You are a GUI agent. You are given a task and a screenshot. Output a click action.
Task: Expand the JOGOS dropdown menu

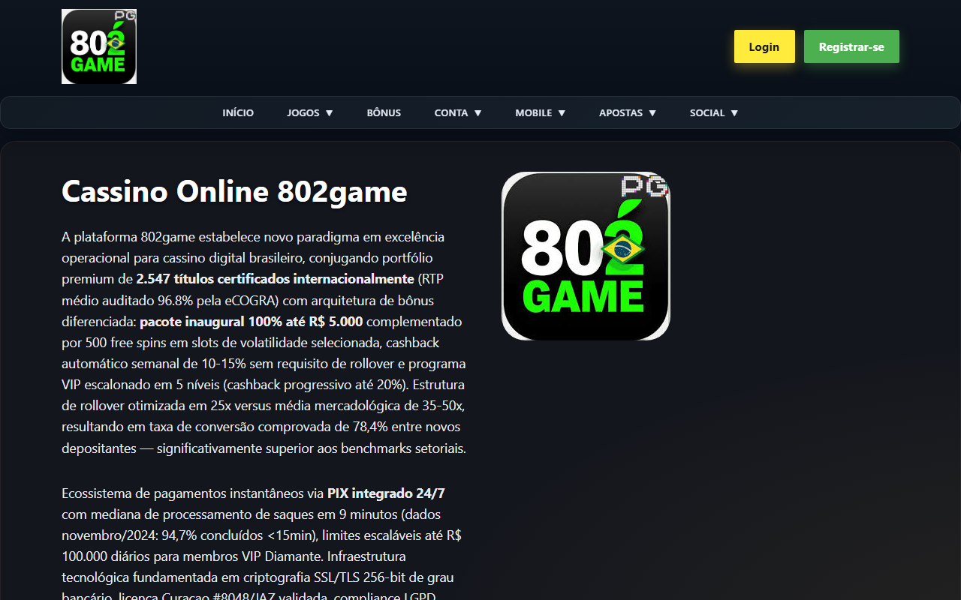coord(309,112)
